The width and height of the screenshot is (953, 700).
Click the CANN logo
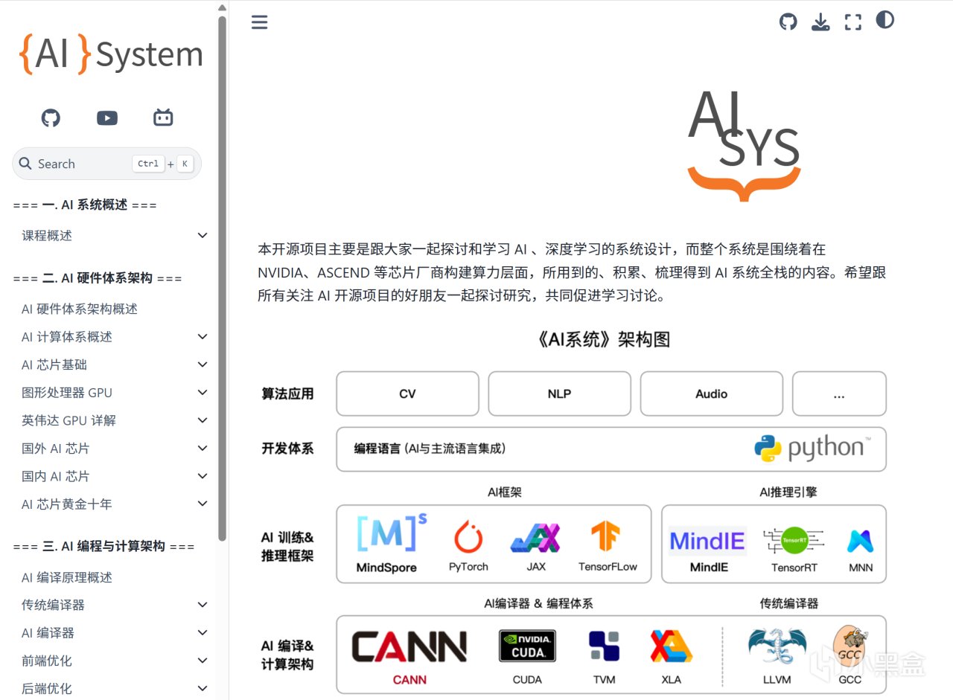tap(409, 646)
